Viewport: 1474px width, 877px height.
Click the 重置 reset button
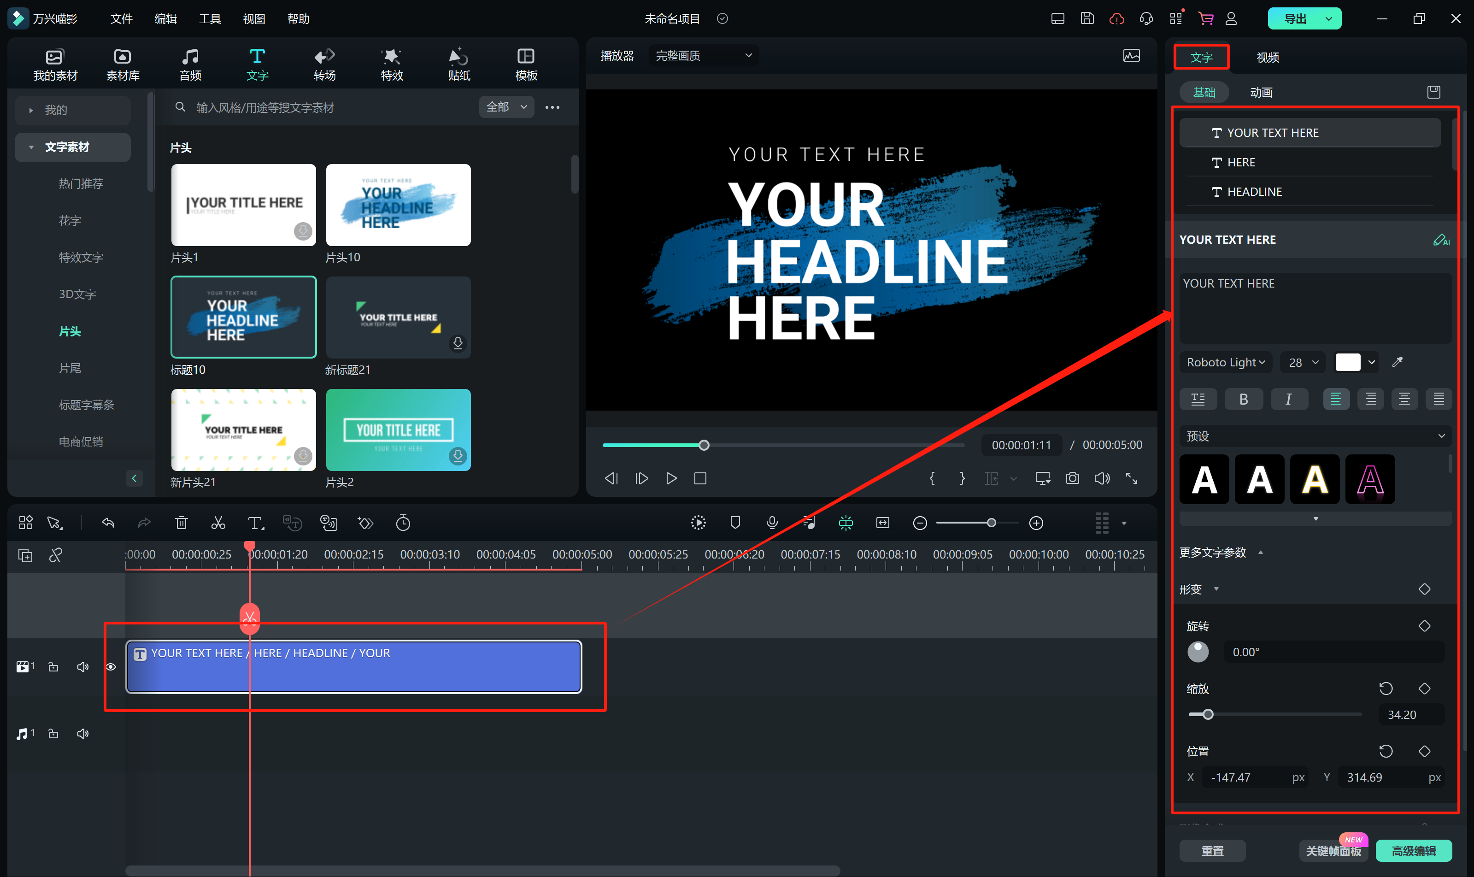click(x=1212, y=850)
